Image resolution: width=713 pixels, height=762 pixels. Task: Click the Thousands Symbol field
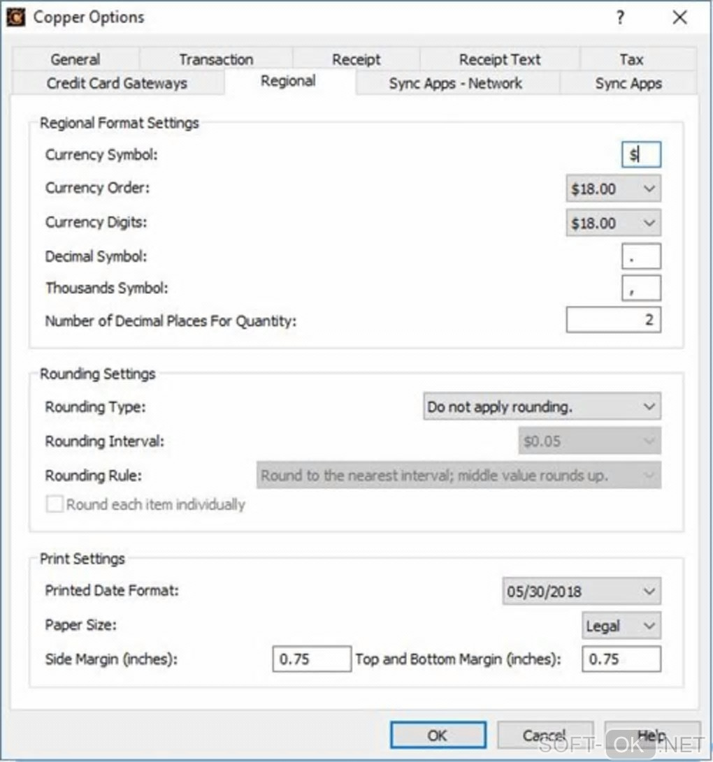(641, 288)
